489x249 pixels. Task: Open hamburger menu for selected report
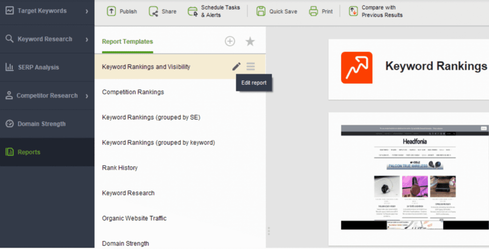pos(251,67)
